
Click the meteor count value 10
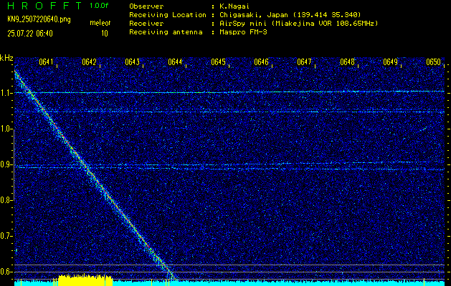pyautogui.click(x=105, y=34)
